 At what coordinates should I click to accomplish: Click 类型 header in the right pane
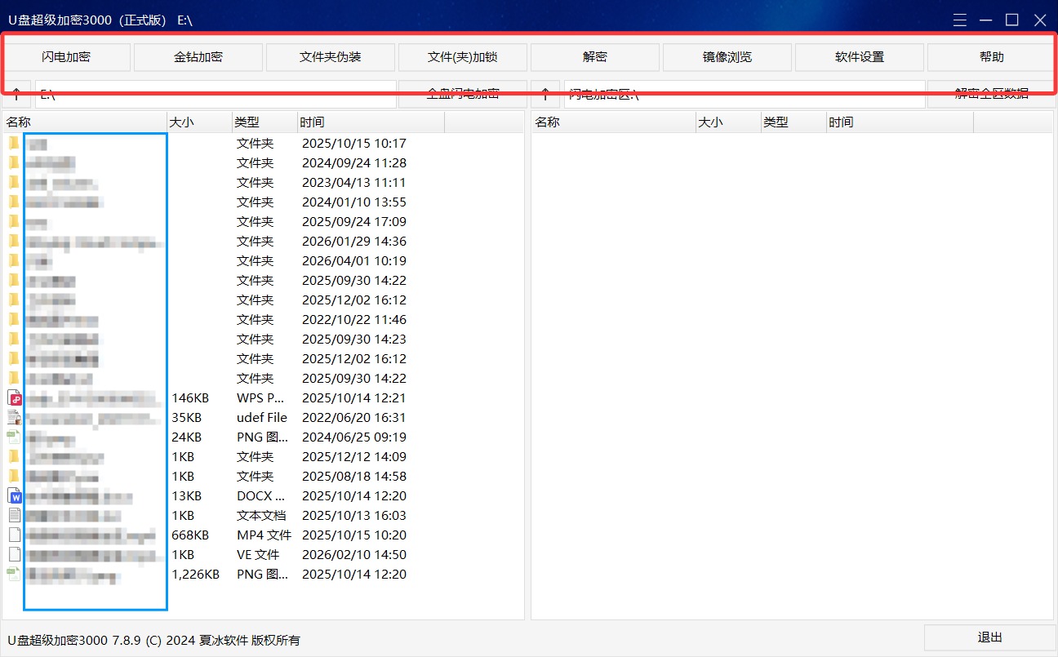(x=793, y=122)
